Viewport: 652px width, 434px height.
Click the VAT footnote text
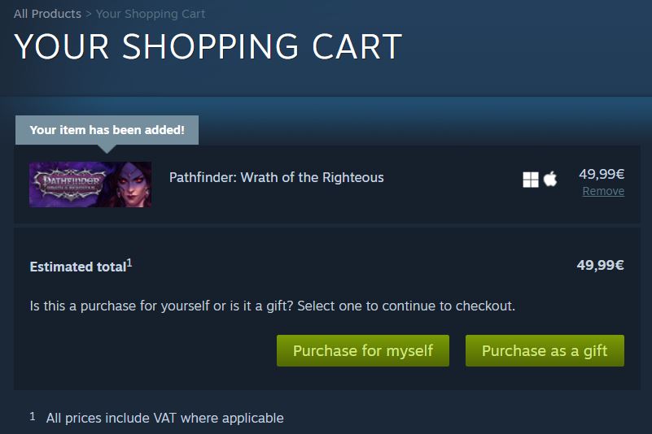coord(164,418)
